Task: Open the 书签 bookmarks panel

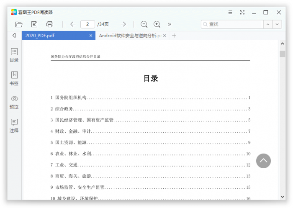Action: click(x=14, y=78)
